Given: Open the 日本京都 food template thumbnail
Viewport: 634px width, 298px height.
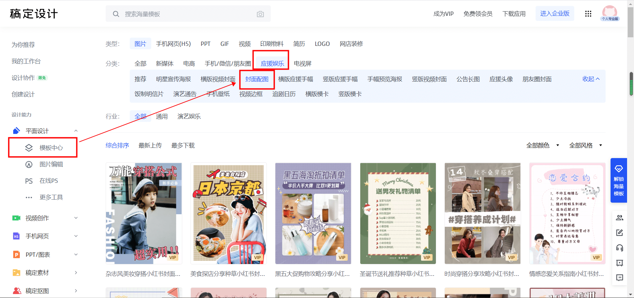Looking at the screenshot, I should coord(229,213).
